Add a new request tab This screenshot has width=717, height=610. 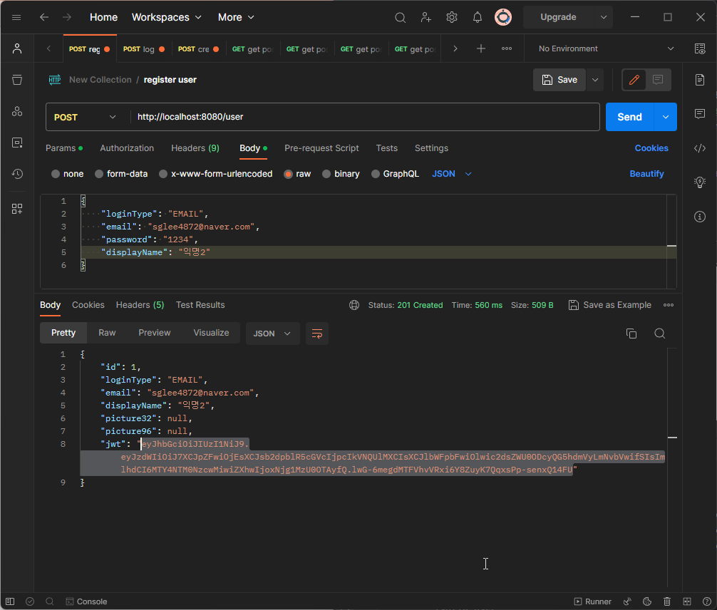(x=480, y=48)
